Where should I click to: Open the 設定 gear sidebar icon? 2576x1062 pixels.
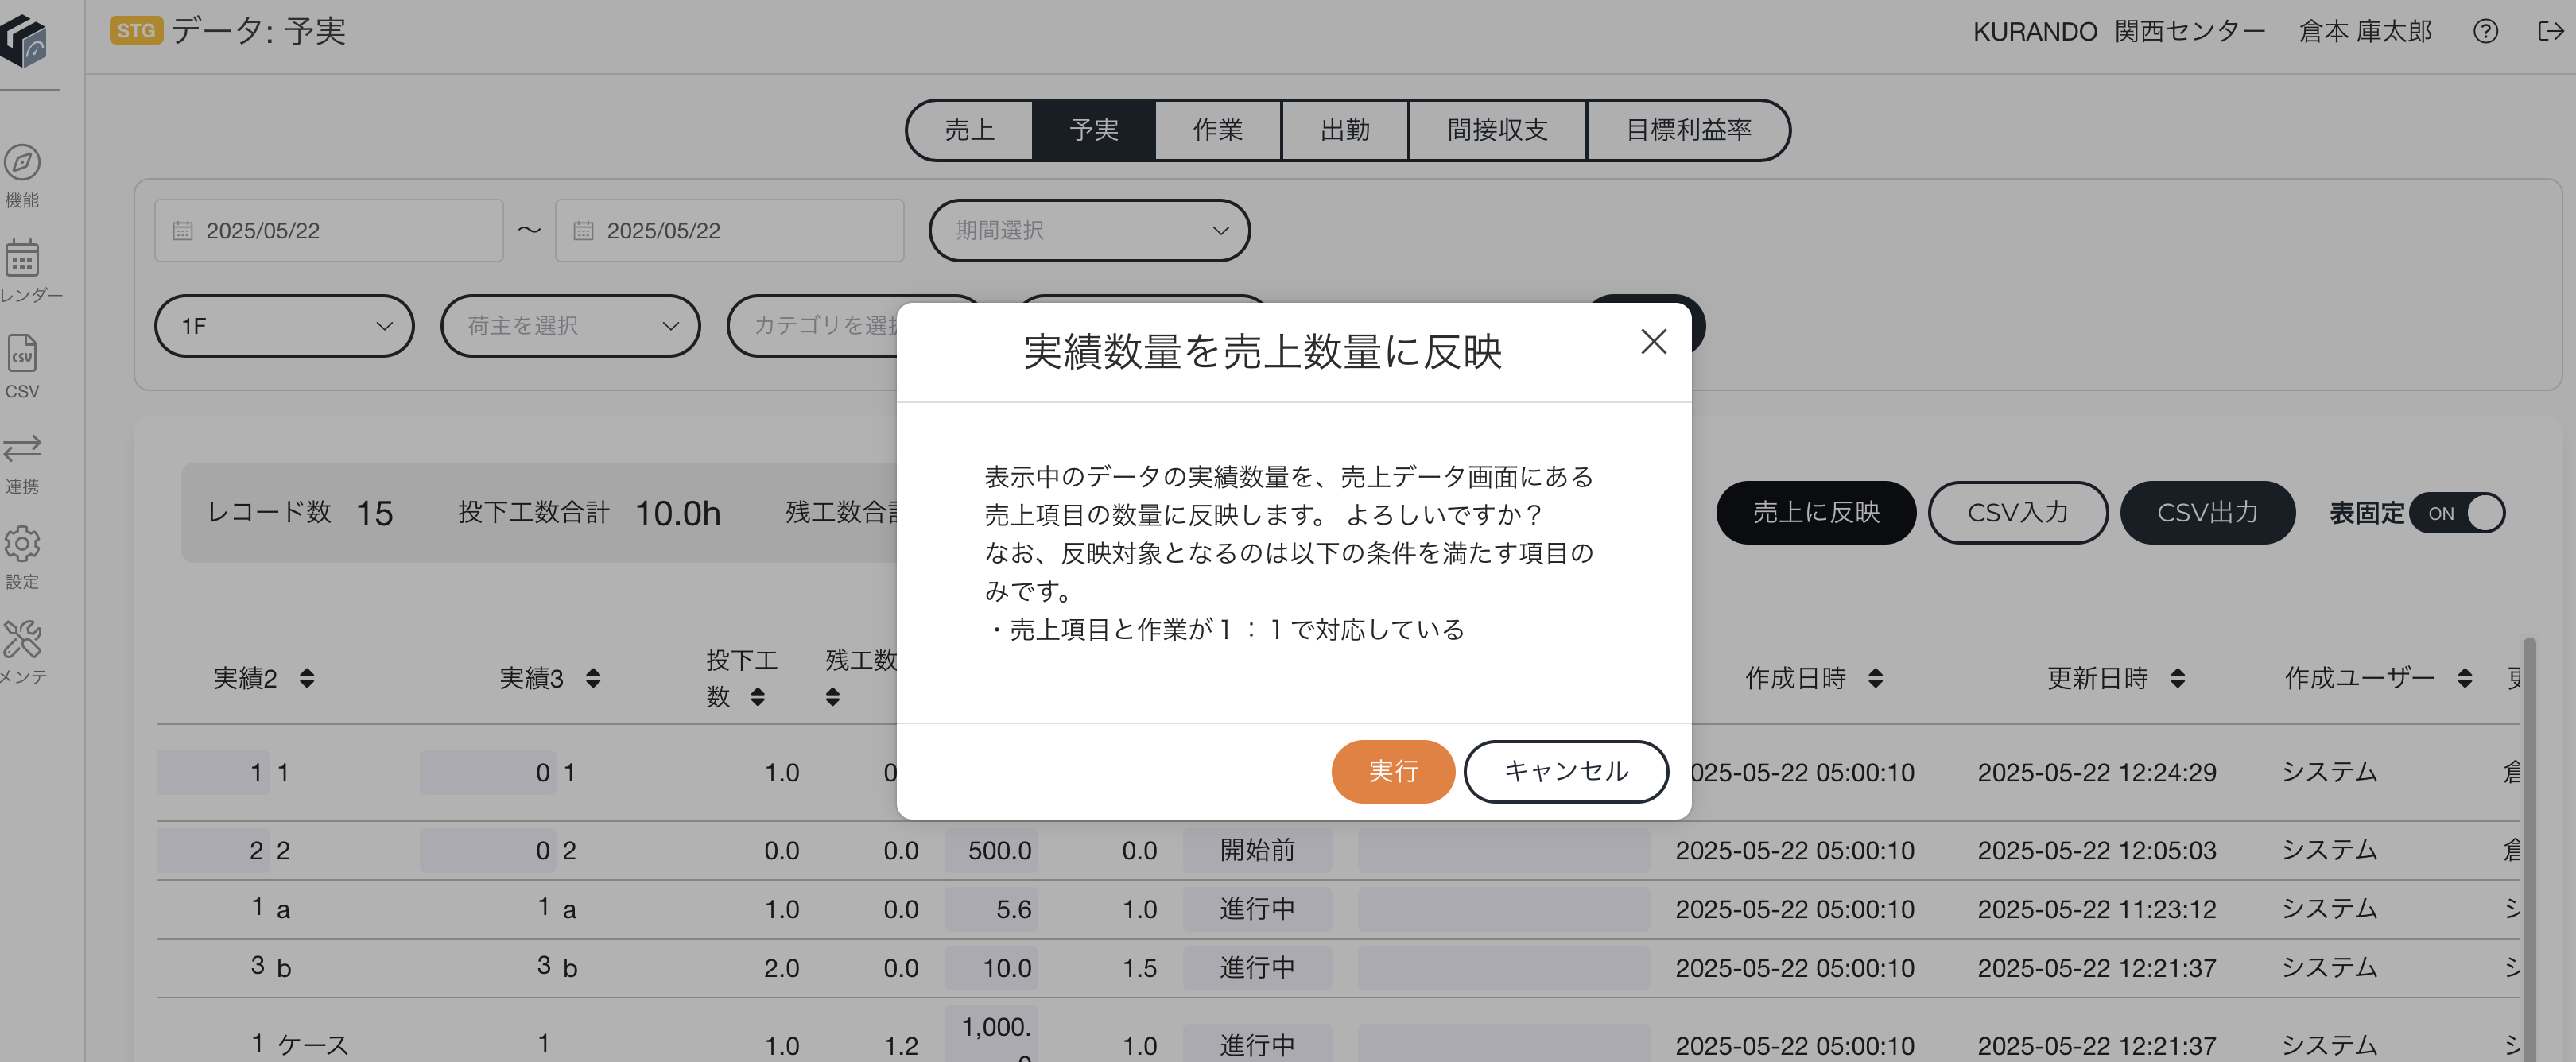click(22, 544)
